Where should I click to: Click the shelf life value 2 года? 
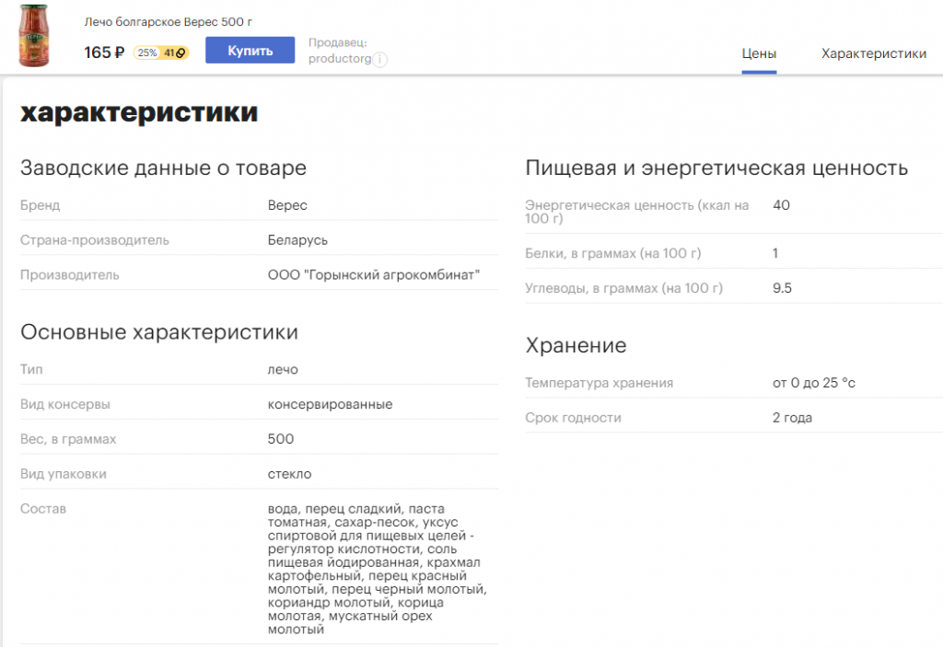(x=792, y=418)
